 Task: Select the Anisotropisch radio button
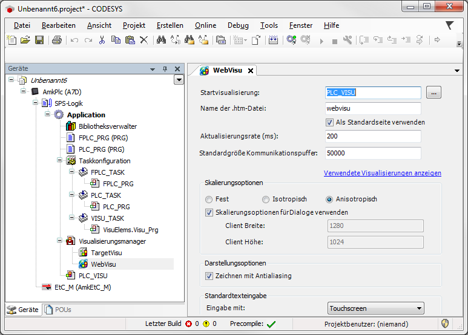pos(329,200)
